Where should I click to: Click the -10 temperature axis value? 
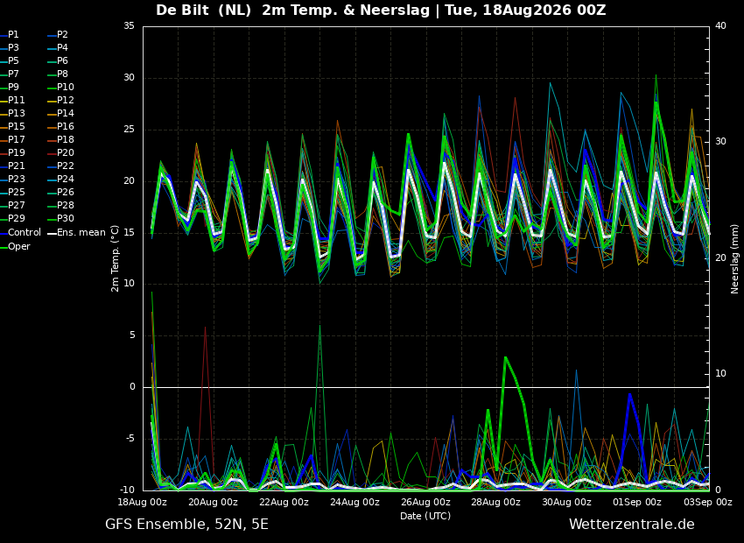coord(128,490)
